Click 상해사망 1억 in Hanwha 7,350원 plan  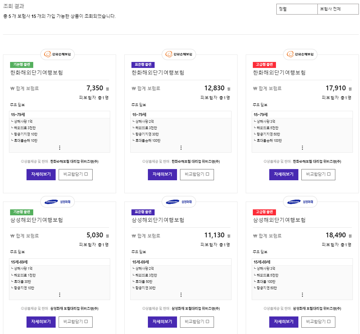(23, 121)
